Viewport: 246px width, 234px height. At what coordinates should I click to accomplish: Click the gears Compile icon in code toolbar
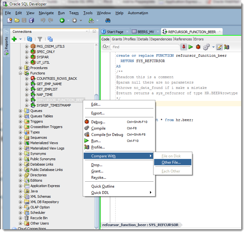(206, 47)
